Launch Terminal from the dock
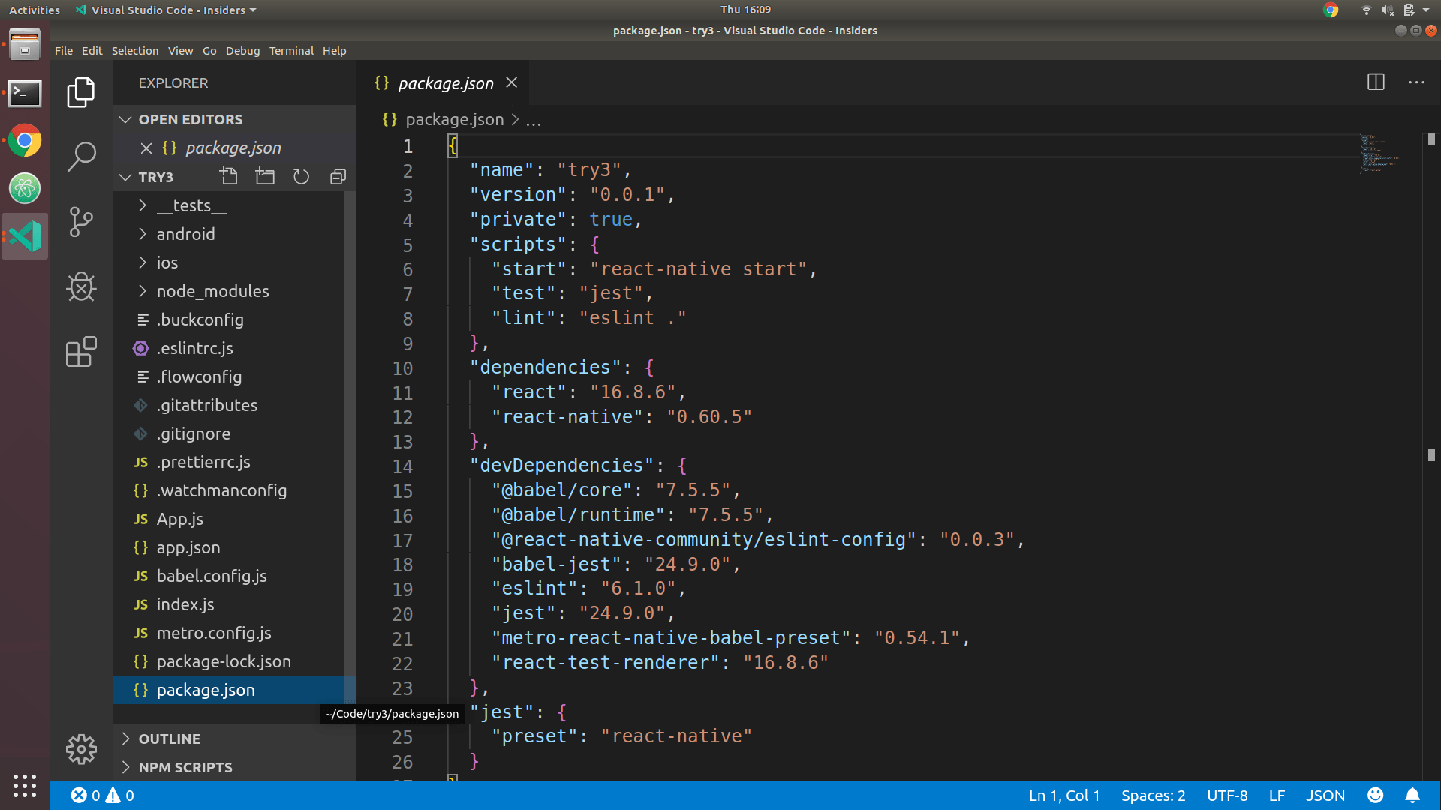Screen dimensions: 1441x810 25,93
